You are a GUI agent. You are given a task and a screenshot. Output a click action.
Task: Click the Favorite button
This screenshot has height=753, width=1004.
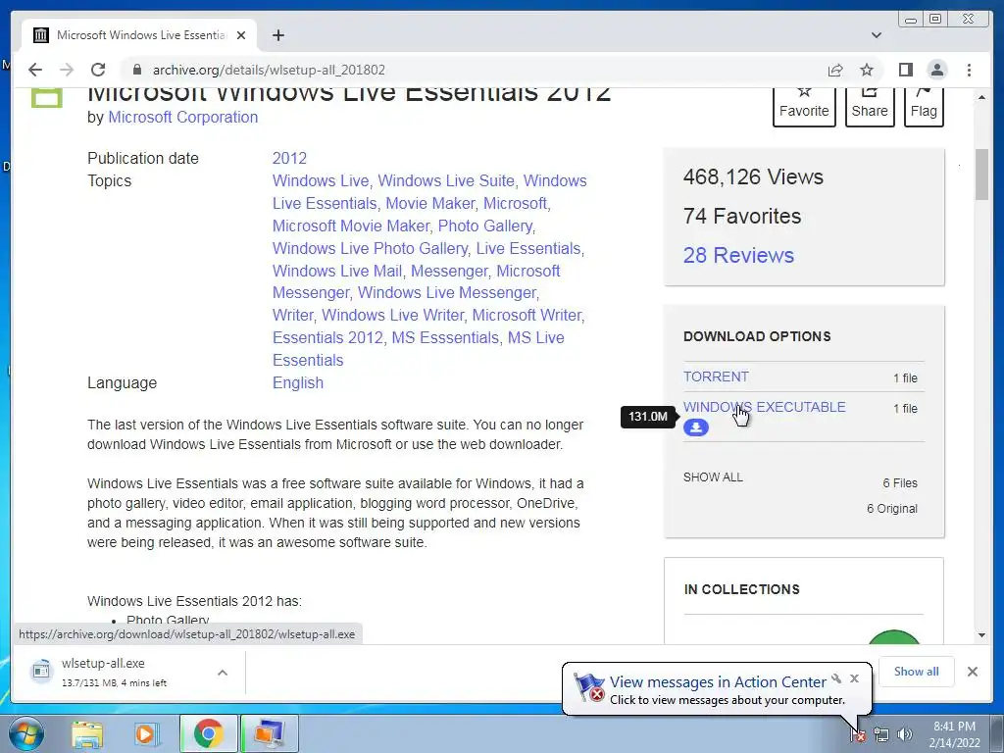pos(804,108)
